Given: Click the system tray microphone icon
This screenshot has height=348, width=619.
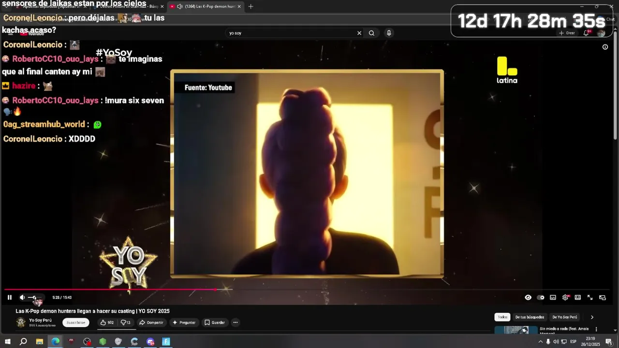Looking at the screenshot, I should coord(548,342).
